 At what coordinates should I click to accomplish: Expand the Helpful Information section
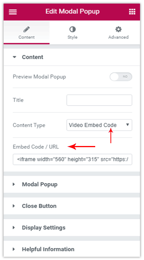[72, 249]
